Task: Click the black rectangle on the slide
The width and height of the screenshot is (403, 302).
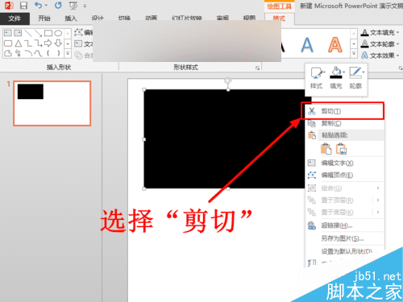Action: 224,139
